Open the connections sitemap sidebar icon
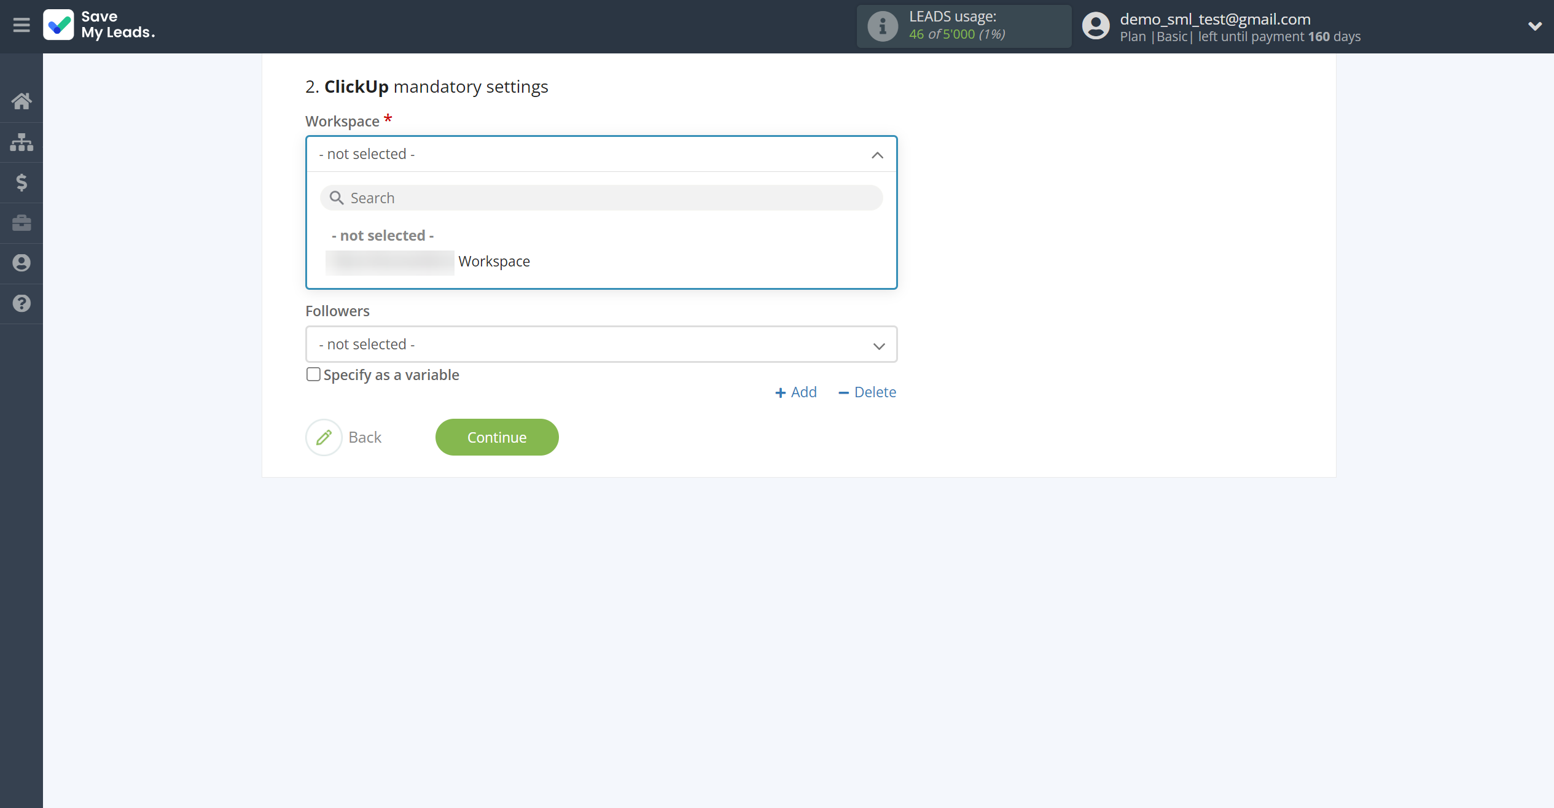The height and width of the screenshot is (808, 1554). [21, 142]
